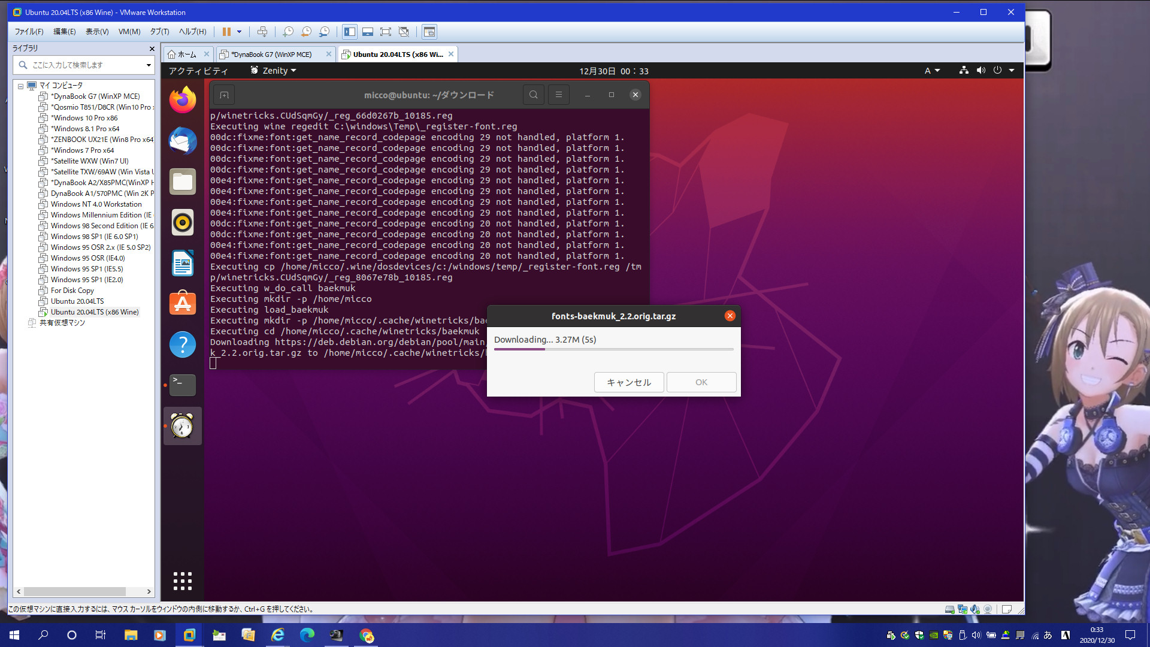Click the library horizontal scrollbar
1150x647 pixels.
click(x=75, y=591)
